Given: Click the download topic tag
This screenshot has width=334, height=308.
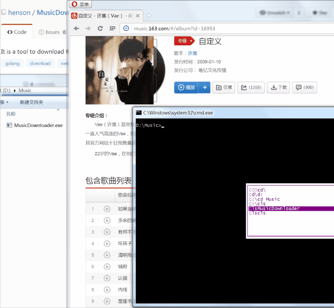Looking at the screenshot, I should pos(40,64).
